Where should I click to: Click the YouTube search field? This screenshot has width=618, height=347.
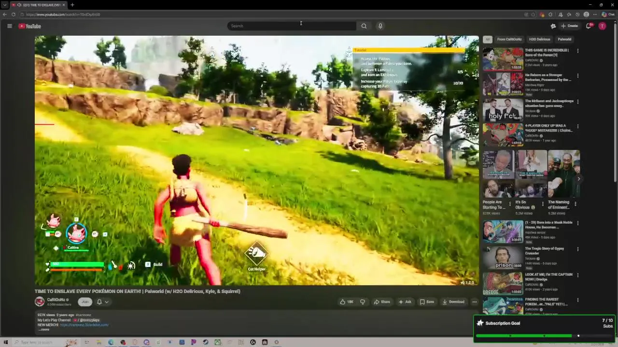[x=292, y=26]
